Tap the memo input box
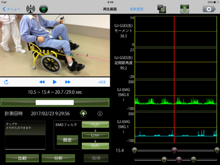220x165 pixels. [25, 135]
